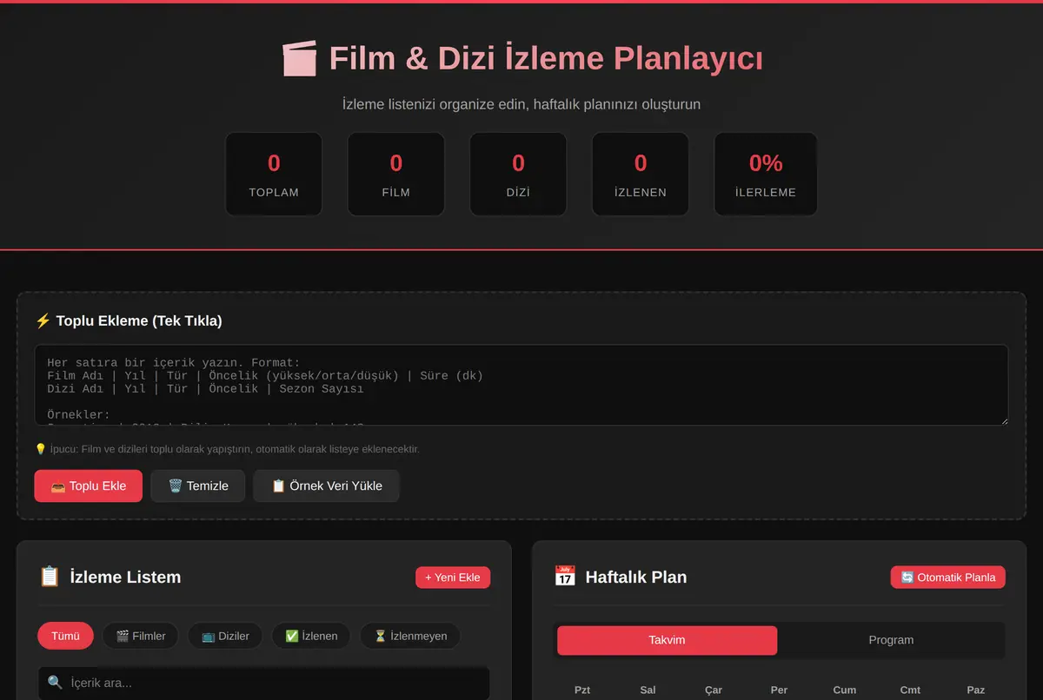Run Otomatik Planla auto-planner
Viewport: 1043px width, 700px height.
(x=947, y=578)
